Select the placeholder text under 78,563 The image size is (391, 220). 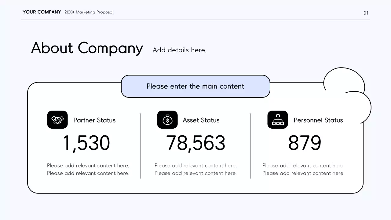195,169
